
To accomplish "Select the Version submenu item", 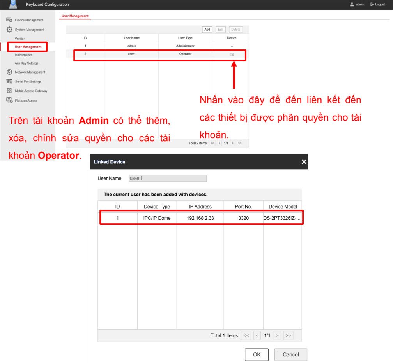I will click(20, 39).
